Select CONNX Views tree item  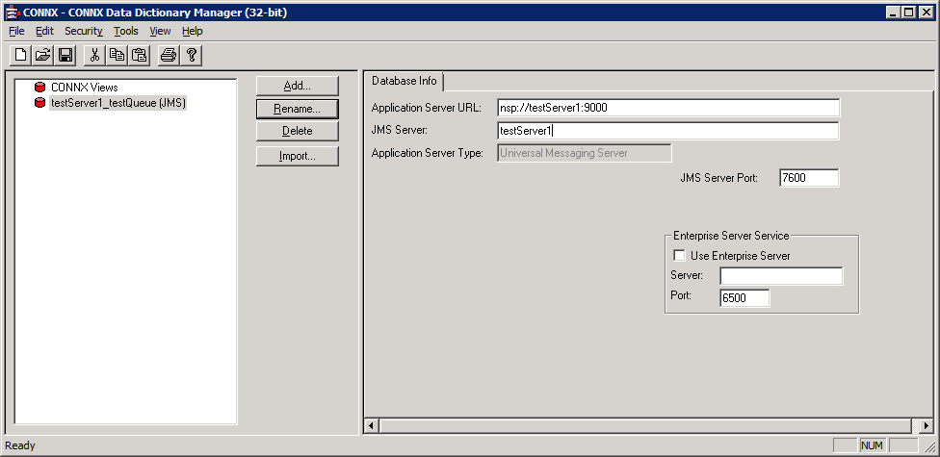click(x=85, y=88)
